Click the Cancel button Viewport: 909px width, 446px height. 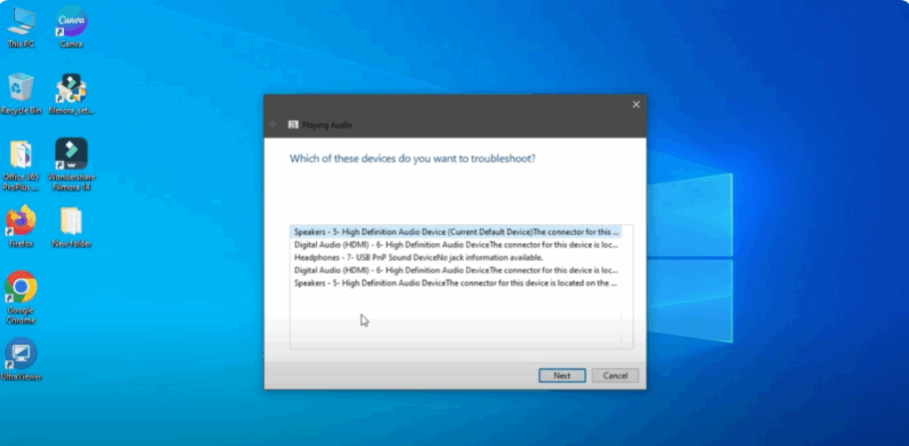pyautogui.click(x=615, y=375)
